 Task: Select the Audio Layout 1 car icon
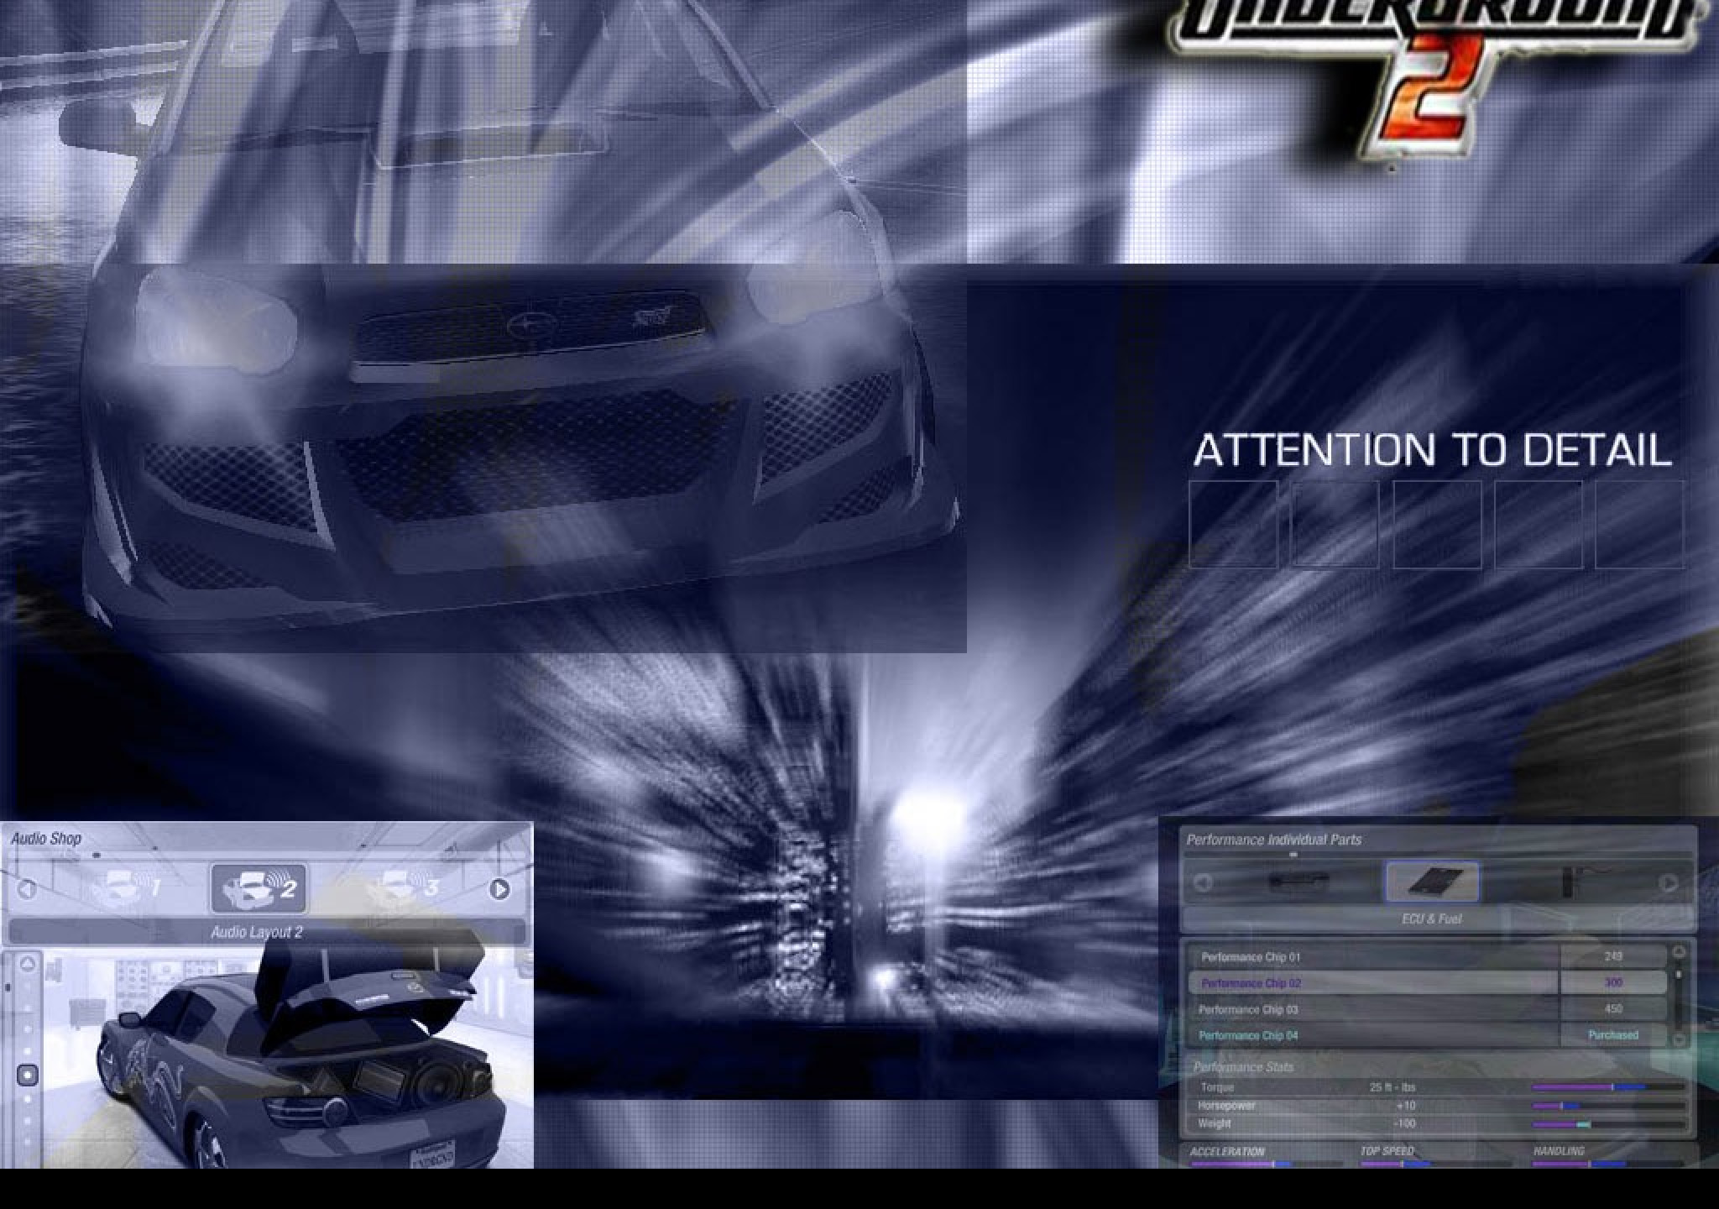[x=126, y=888]
